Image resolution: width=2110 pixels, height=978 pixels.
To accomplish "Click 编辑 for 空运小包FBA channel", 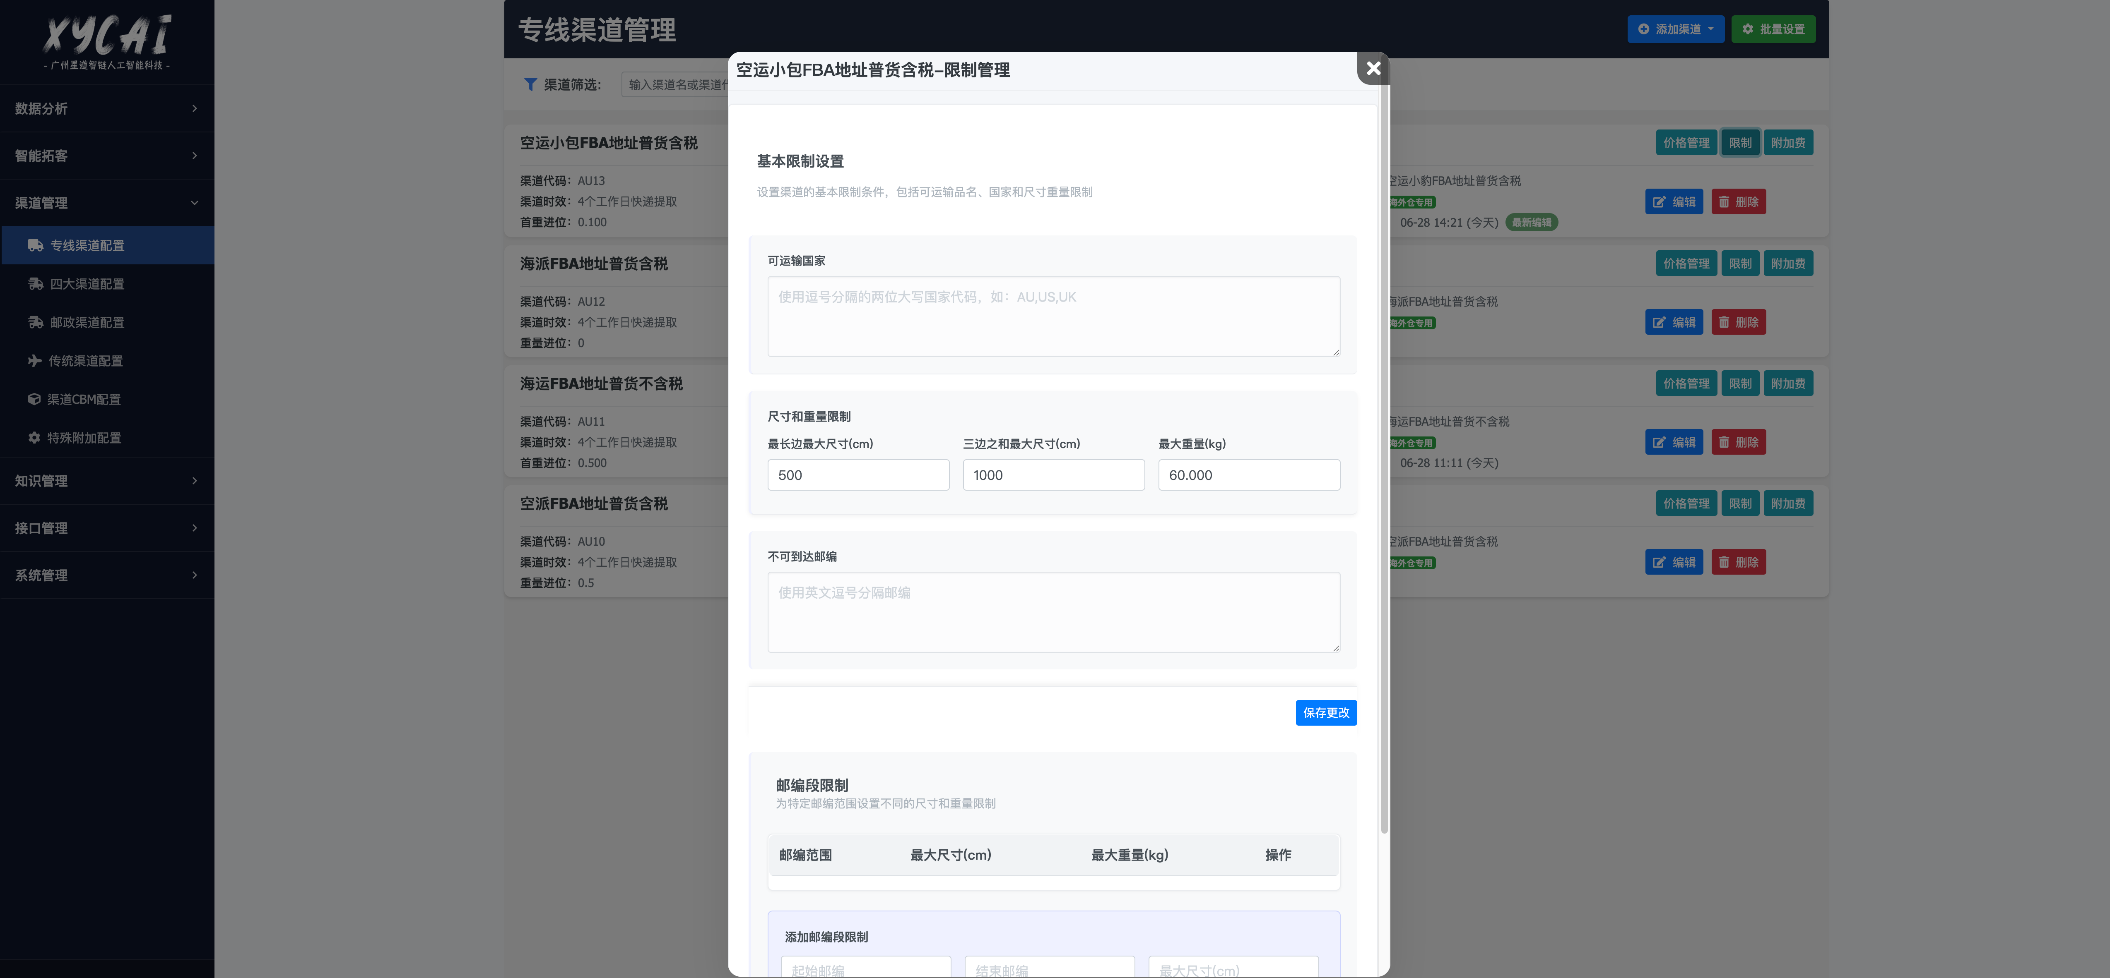I will (1674, 201).
